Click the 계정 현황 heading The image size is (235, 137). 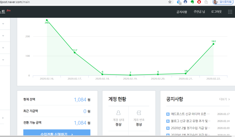[x=117, y=99]
